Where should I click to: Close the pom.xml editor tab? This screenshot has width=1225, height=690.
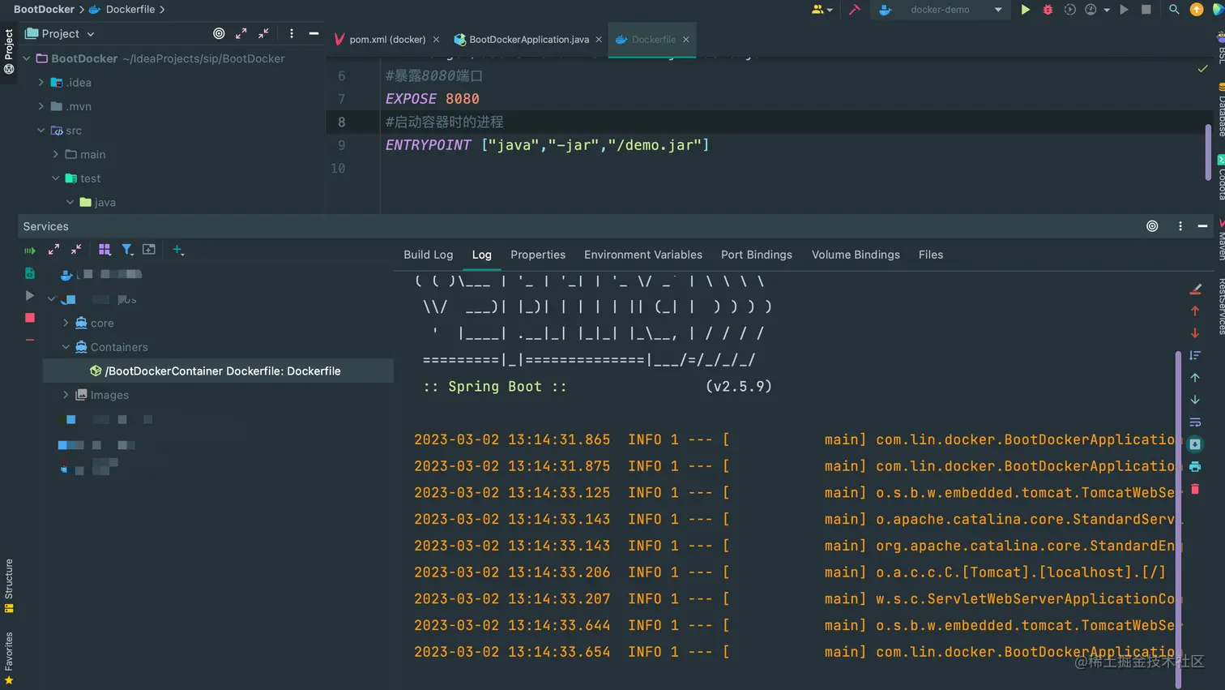(x=436, y=39)
